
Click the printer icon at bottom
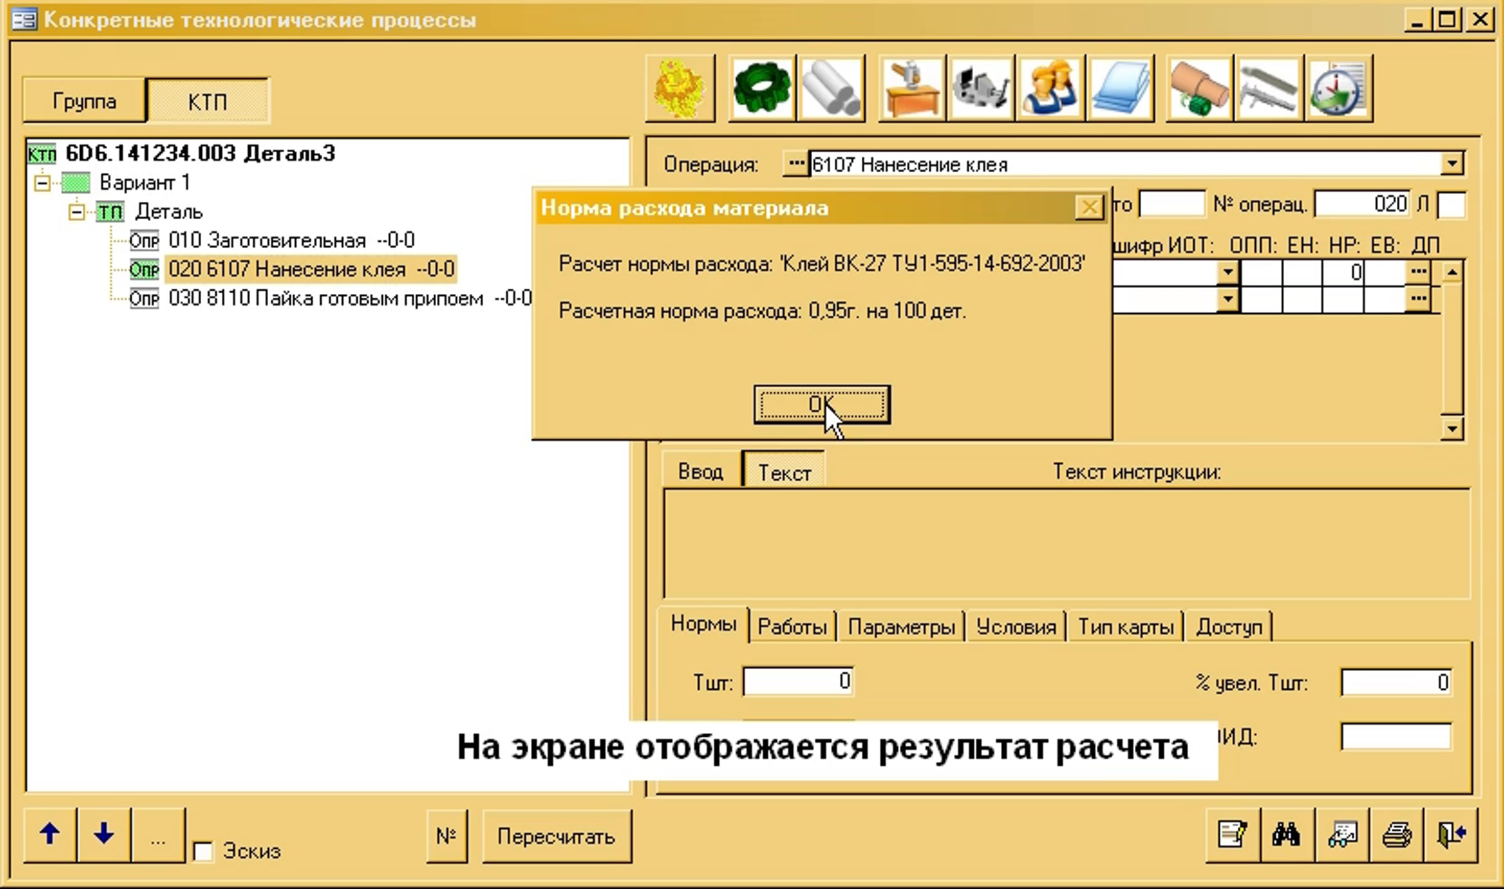[1396, 835]
